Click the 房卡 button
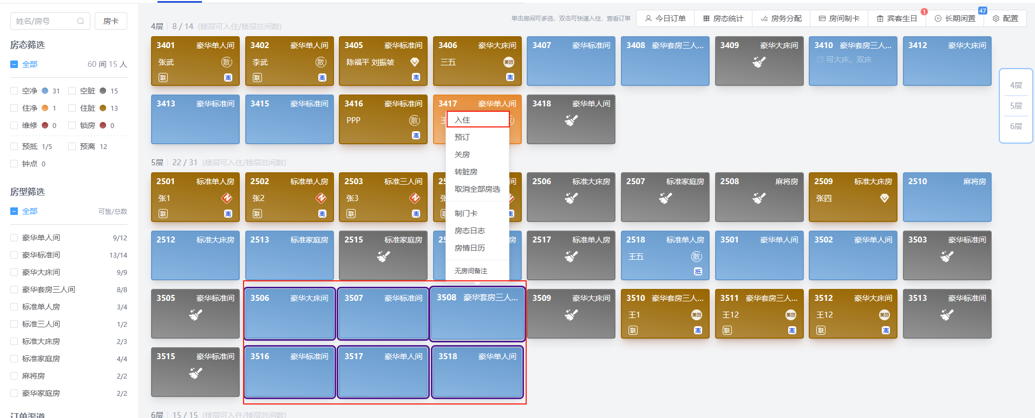The width and height of the screenshot is (1035, 418). 111,21
